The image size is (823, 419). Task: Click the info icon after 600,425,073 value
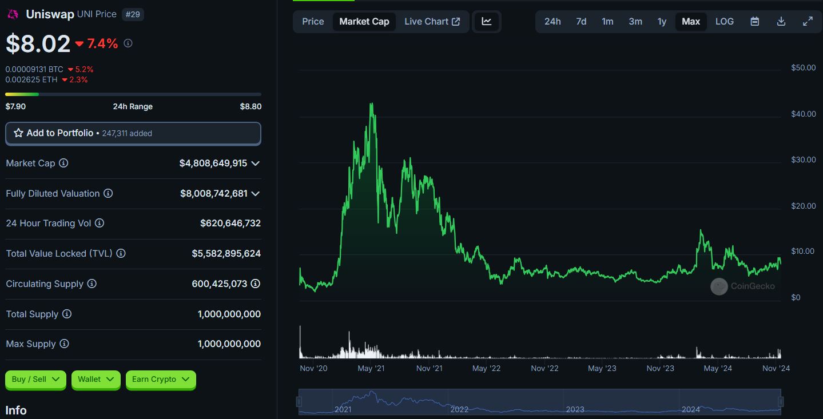click(256, 284)
